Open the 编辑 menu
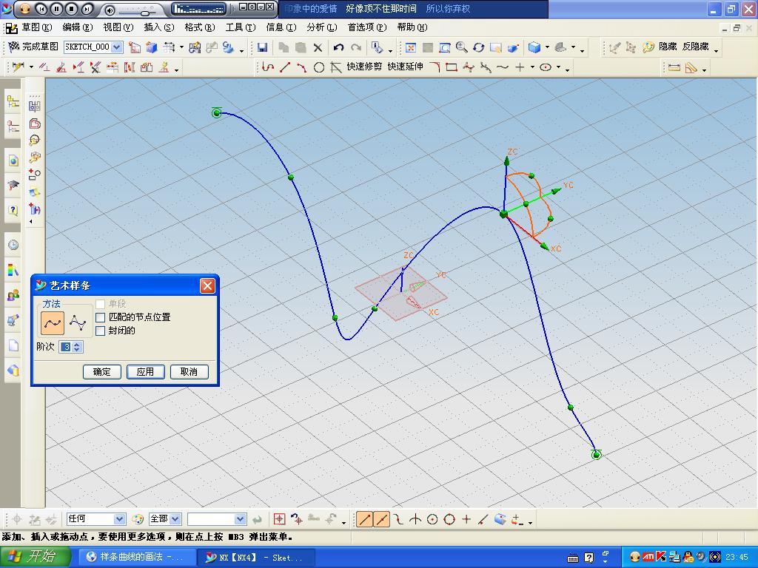Screen dimensions: 758x568 tap(77, 27)
